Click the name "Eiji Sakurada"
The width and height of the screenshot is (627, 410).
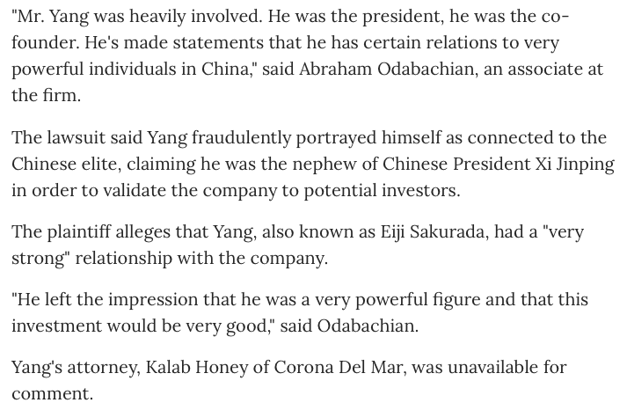point(433,232)
